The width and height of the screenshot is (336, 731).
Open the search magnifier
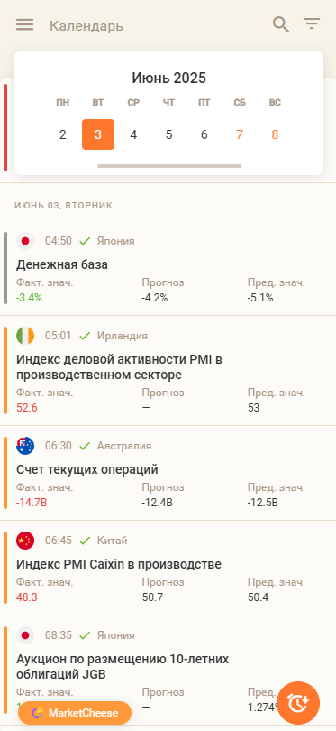tap(281, 24)
